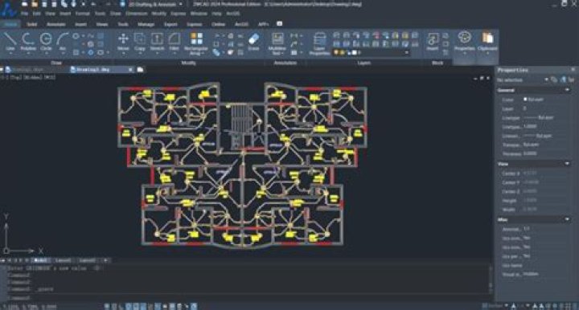Toggle layer freeze sun icon in layer dropdown
This screenshot has width=579, height=310.
(x=343, y=53)
